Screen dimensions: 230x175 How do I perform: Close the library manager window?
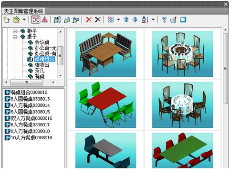(x=226, y=4)
